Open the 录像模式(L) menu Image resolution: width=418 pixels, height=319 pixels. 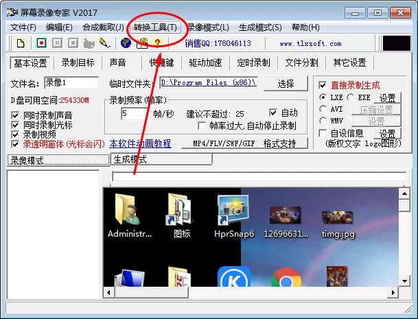208,27
